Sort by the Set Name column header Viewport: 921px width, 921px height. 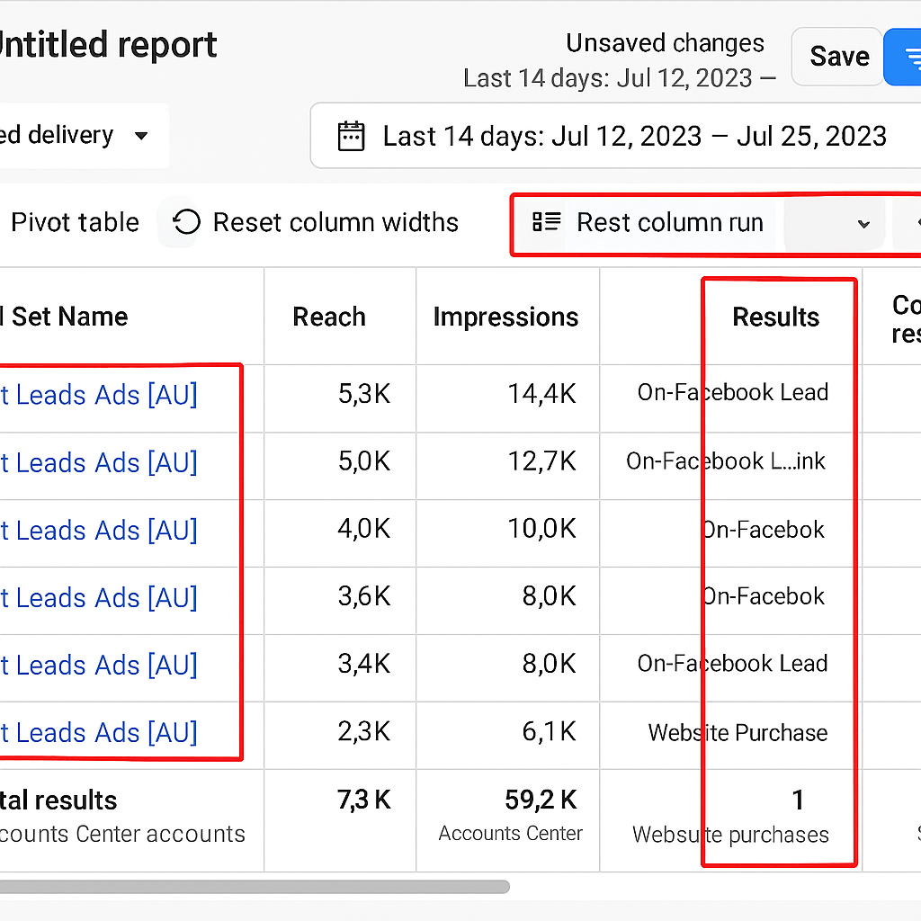pos(64,317)
